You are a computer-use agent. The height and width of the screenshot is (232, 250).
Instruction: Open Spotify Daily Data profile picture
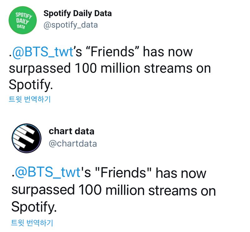22,20
